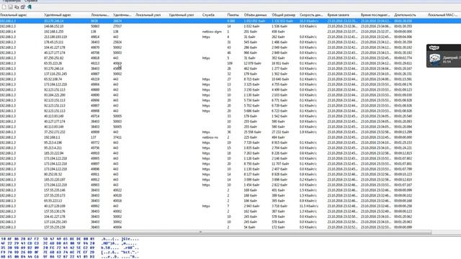Click the first line of the hex dump pane
Viewport: 461px width, 259px height.
click(70, 239)
